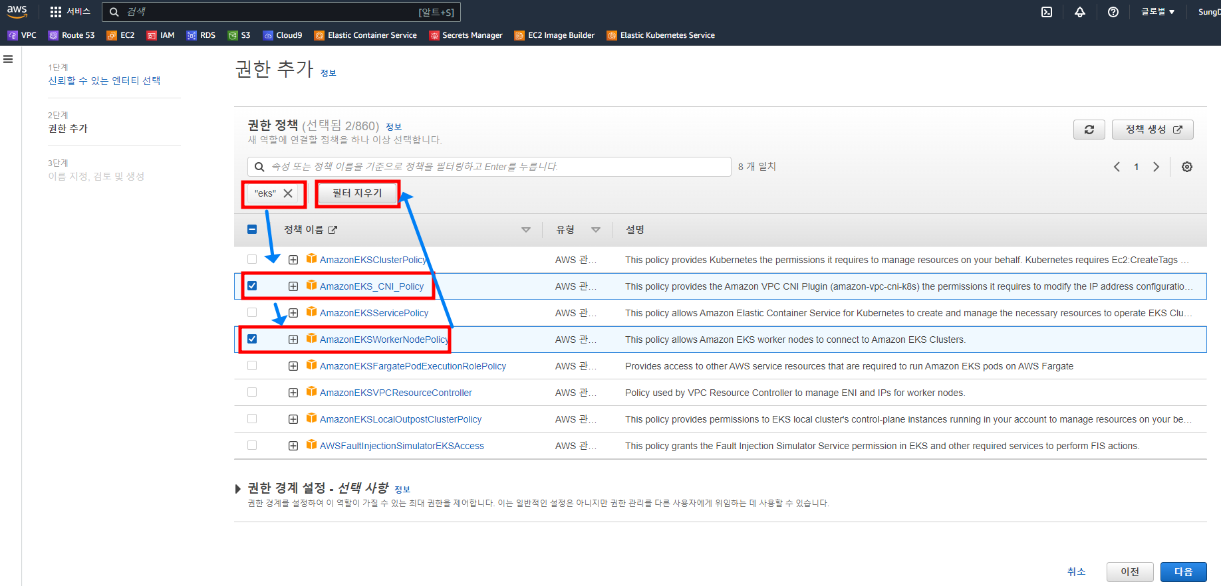The image size is (1221, 586).
Task: Go to step 1 신뢰할 수 있는 엔터티 선택
Action: [104, 80]
